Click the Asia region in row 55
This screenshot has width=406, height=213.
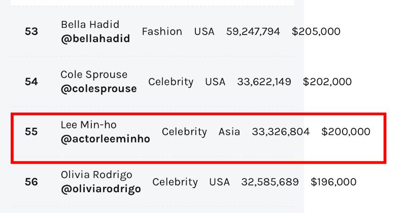click(x=229, y=132)
